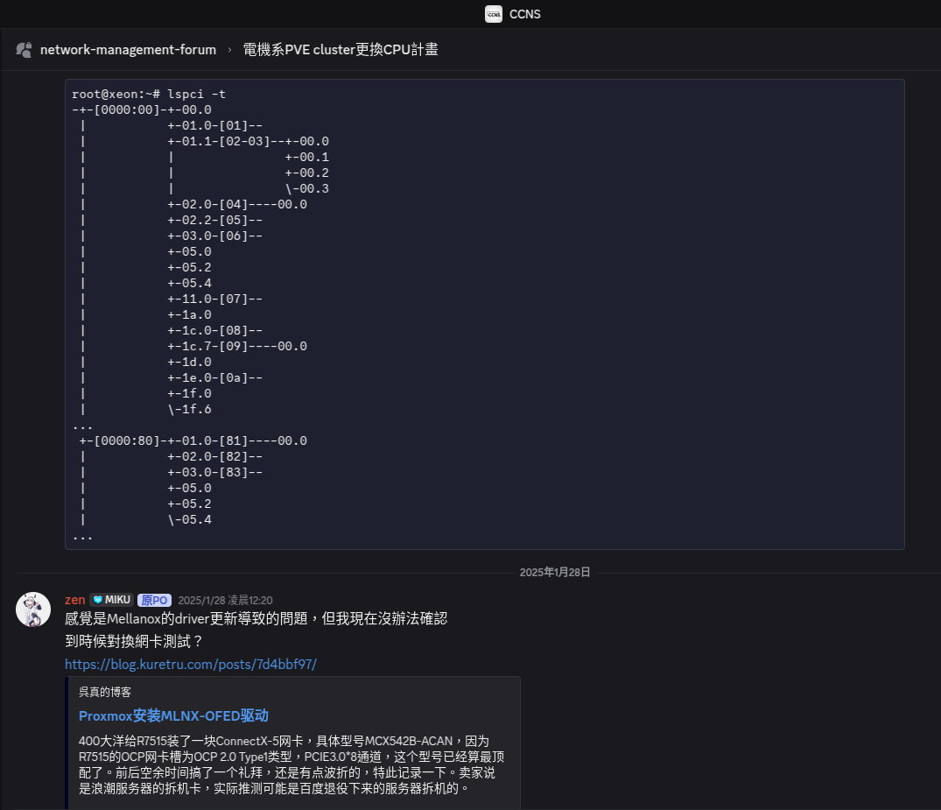Click the breadcrumb chevron separator

click(229, 50)
